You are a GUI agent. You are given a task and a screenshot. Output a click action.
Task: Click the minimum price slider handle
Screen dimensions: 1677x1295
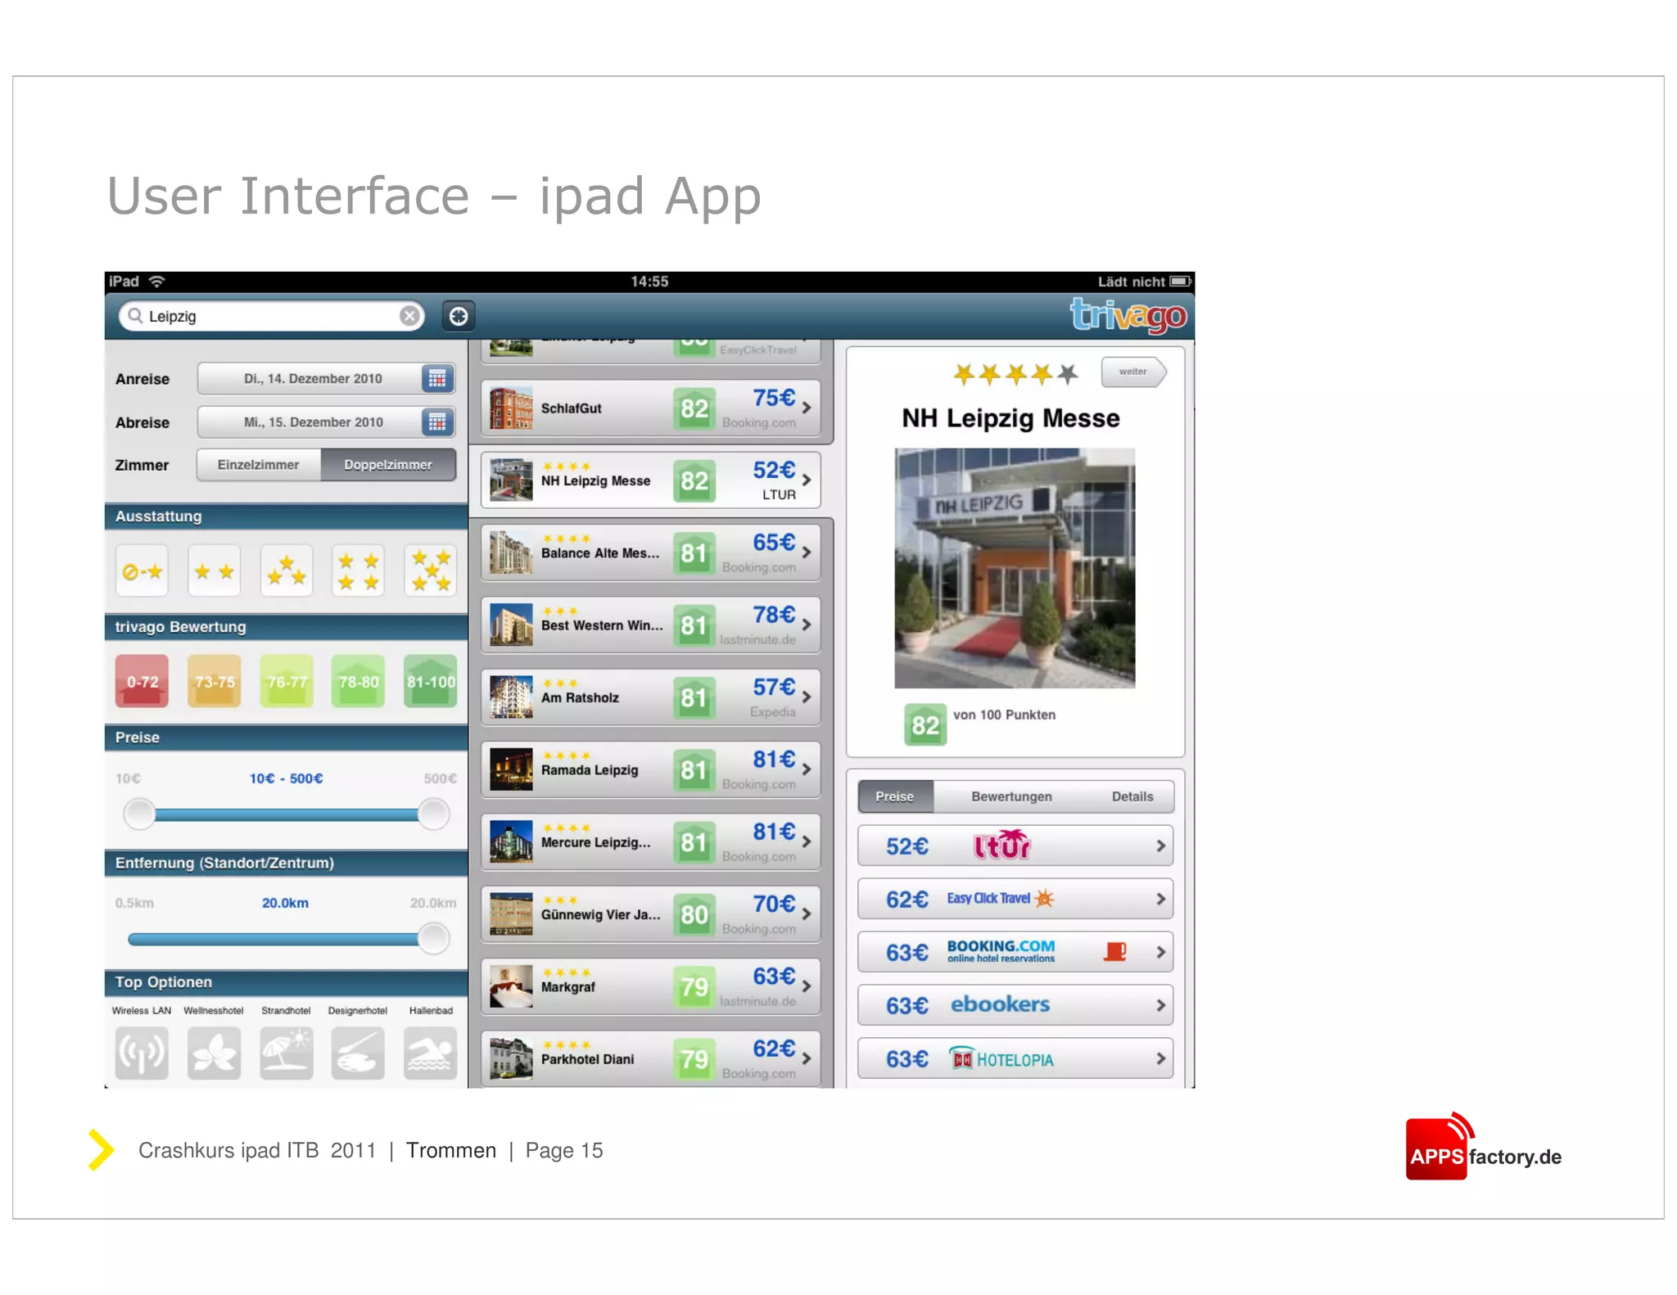click(x=139, y=814)
